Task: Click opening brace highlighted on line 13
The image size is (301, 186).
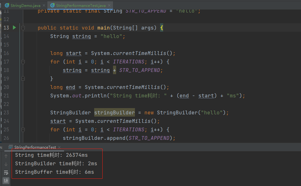Action: [162, 28]
